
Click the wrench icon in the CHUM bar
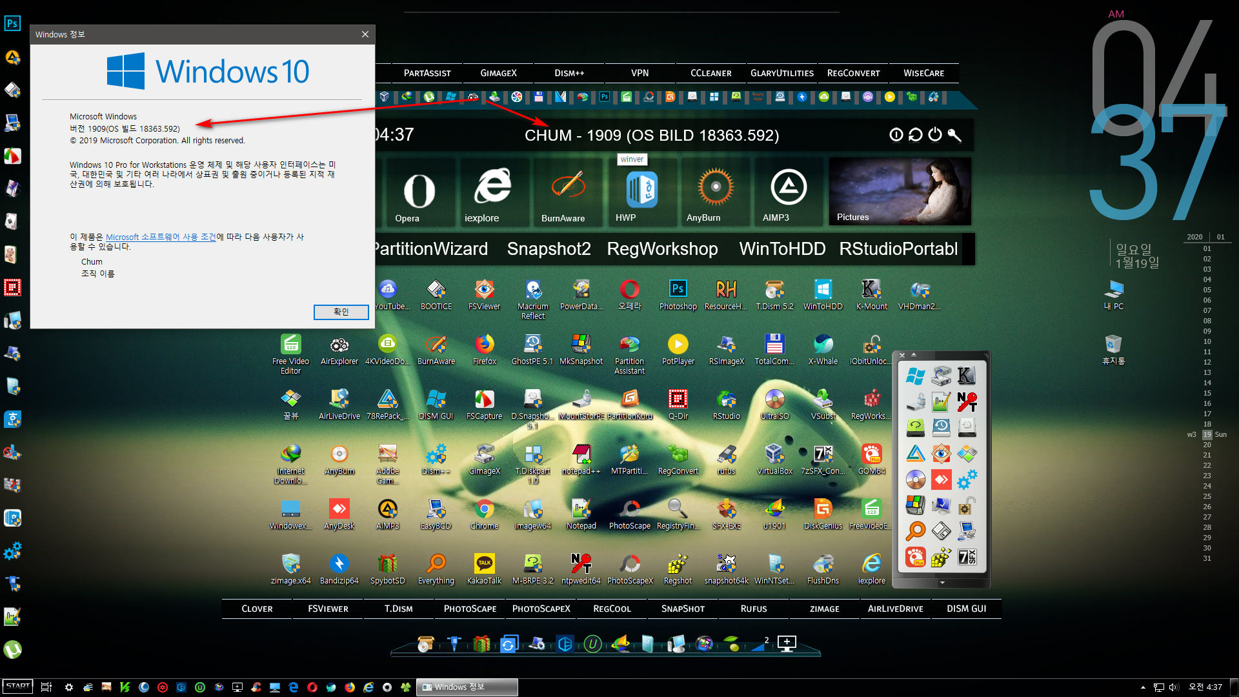(x=954, y=134)
